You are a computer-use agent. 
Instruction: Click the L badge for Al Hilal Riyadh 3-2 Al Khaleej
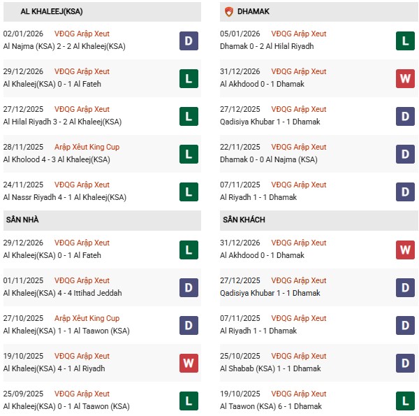189,116
